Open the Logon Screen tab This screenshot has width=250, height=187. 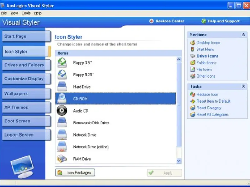coord(27,135)
